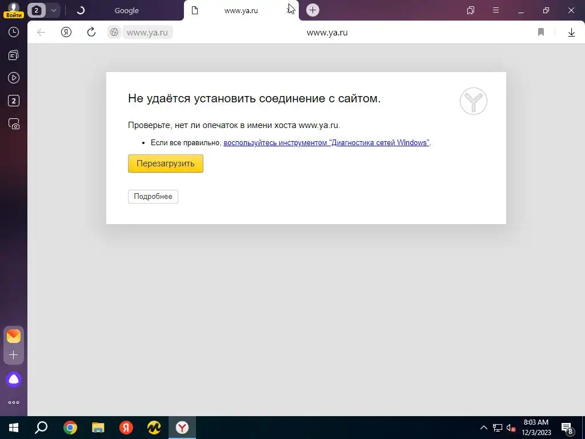Open File Explorer from taskbar

(98, 428)
